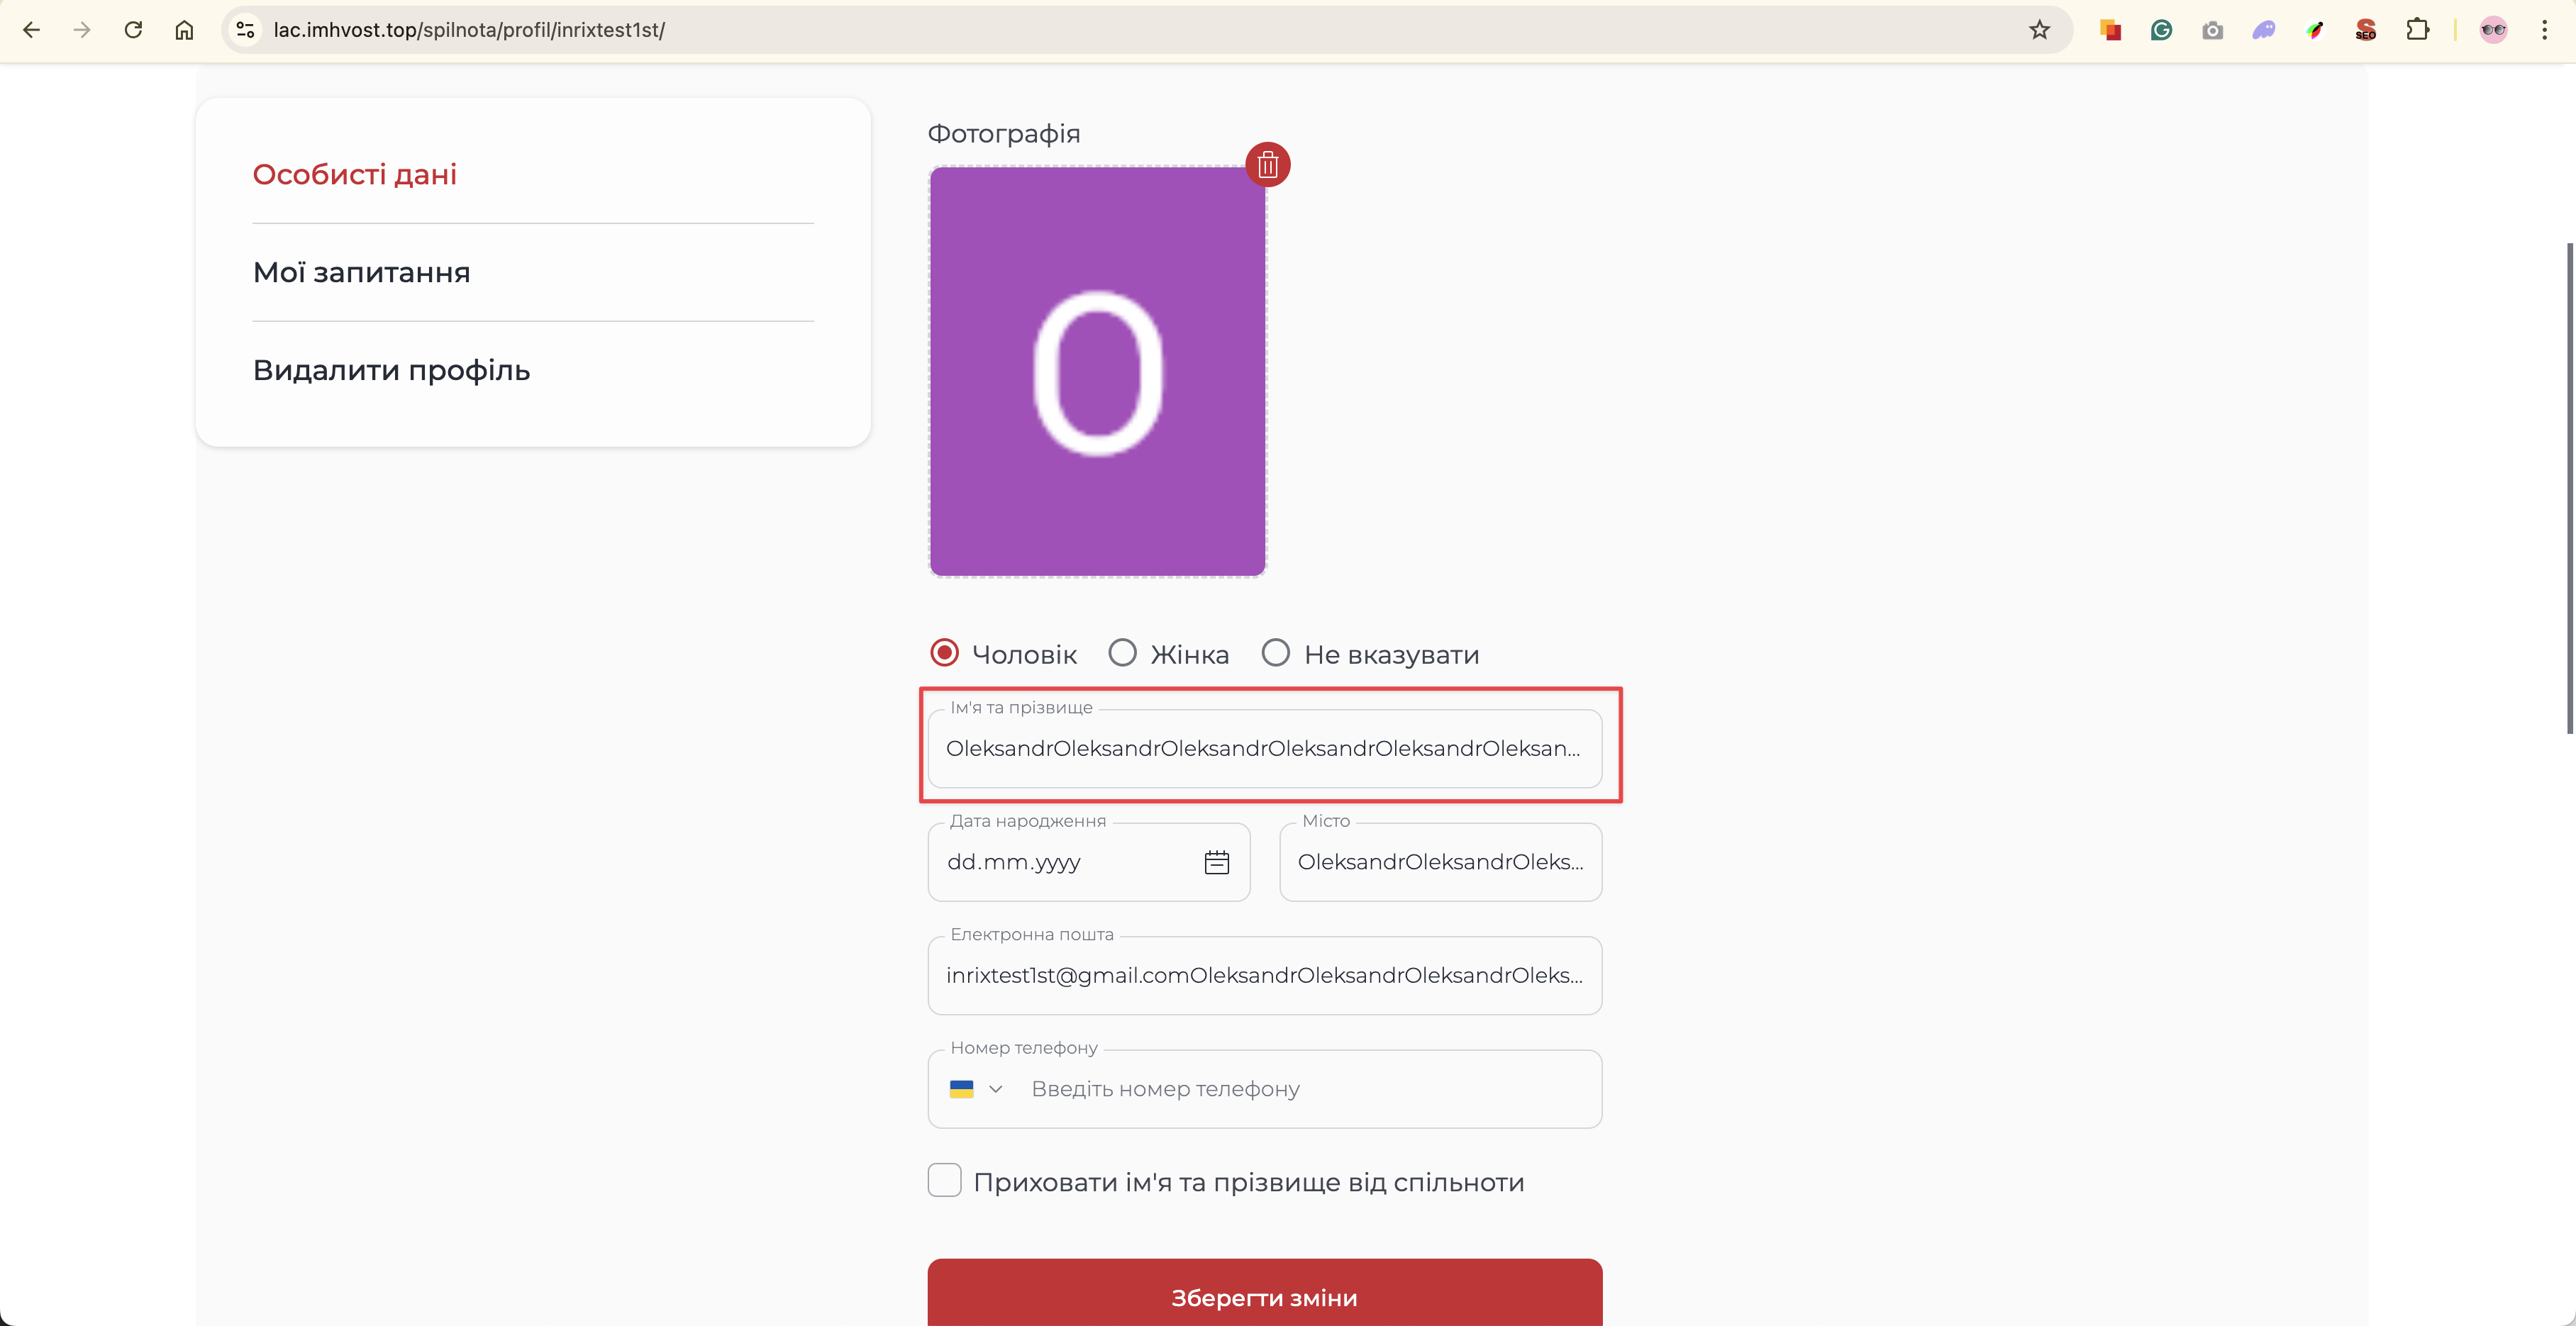Image resolution: width=2576 pixels, height=1326 pixels.
Task: Reload the page
Action: [133, 30]
